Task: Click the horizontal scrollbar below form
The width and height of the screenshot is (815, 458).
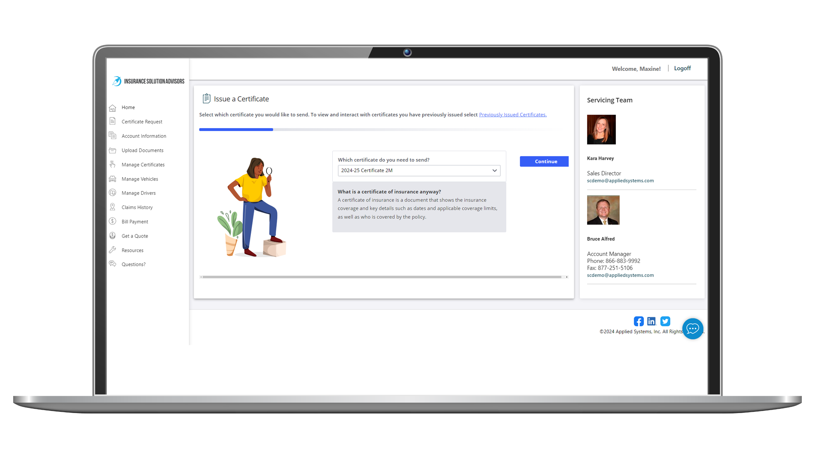Action: pos(382,277)
